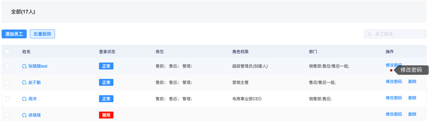This screenshot has width=429, height=121.
Task: Click the 添加员工 button
Action: (14, 34)
